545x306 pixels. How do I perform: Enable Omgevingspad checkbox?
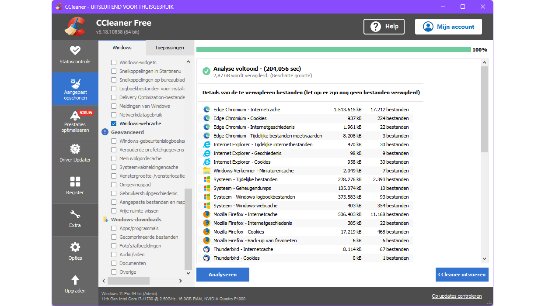coord(114,185)
